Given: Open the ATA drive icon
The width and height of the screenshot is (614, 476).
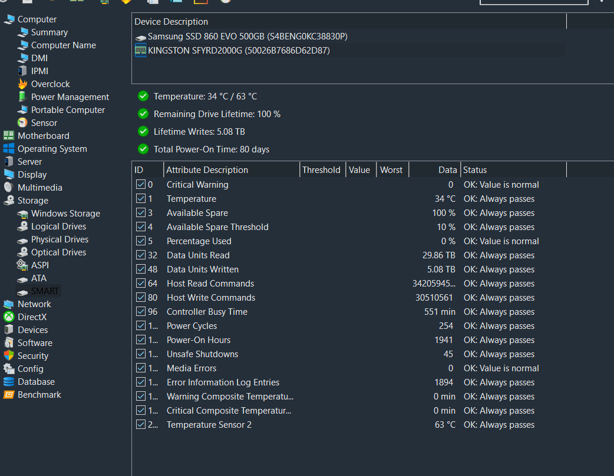Looking at the screenshot, I should [23, 278].
